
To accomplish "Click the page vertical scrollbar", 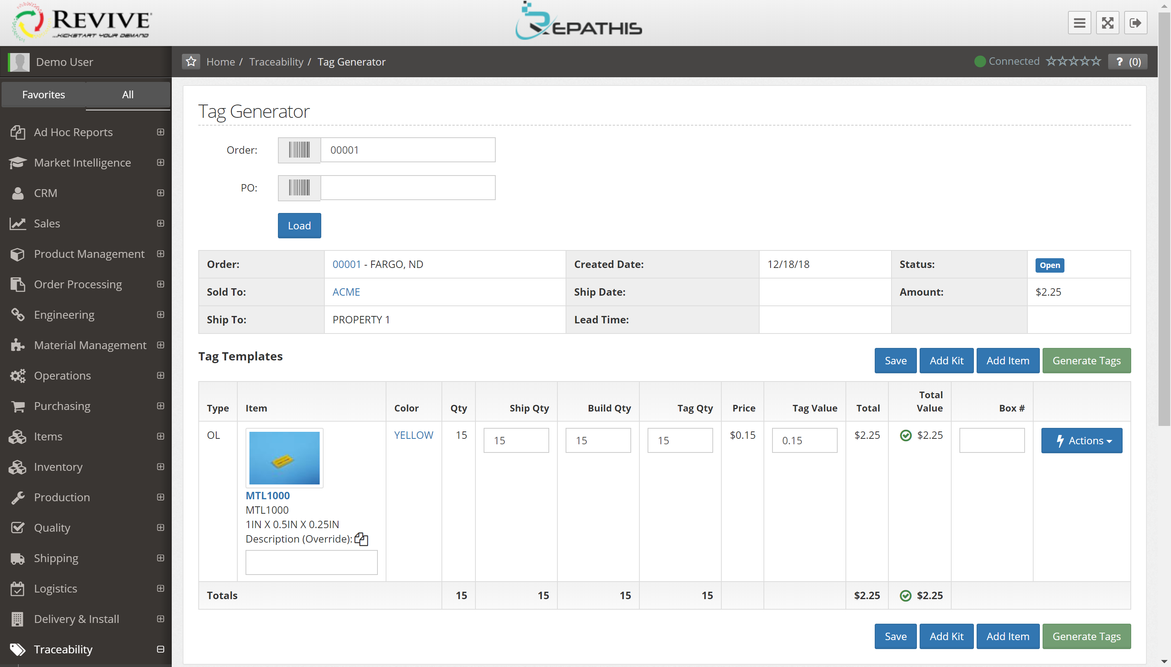I will coord(1164,219).
